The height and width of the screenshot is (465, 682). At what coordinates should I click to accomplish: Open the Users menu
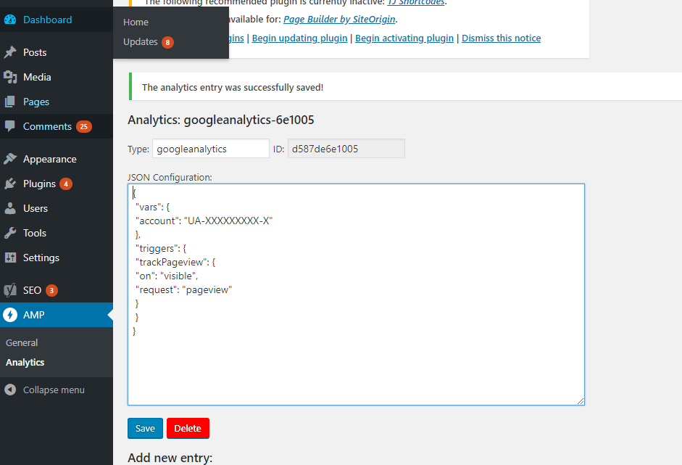point(57,208)
